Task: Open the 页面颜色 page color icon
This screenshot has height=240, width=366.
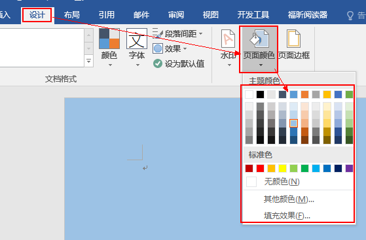Action: point(259,39)
